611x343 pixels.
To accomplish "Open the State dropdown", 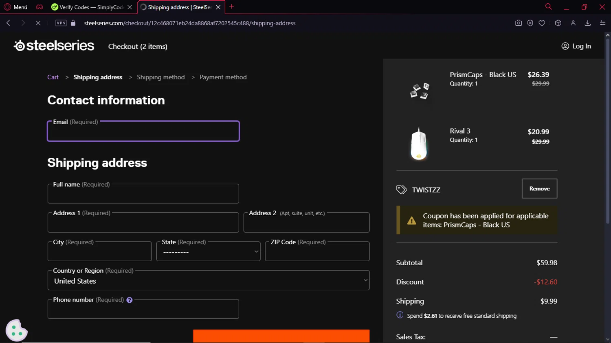I will pos(208,251).
